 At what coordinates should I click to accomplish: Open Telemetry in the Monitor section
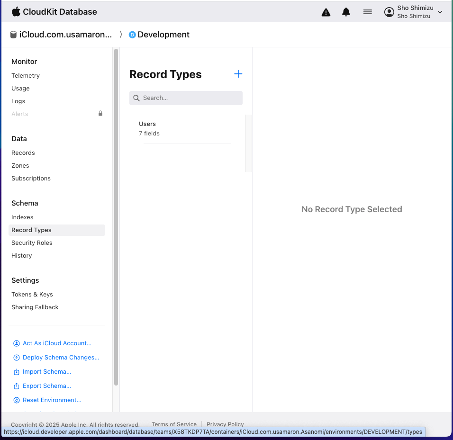[x=26, y=76]
